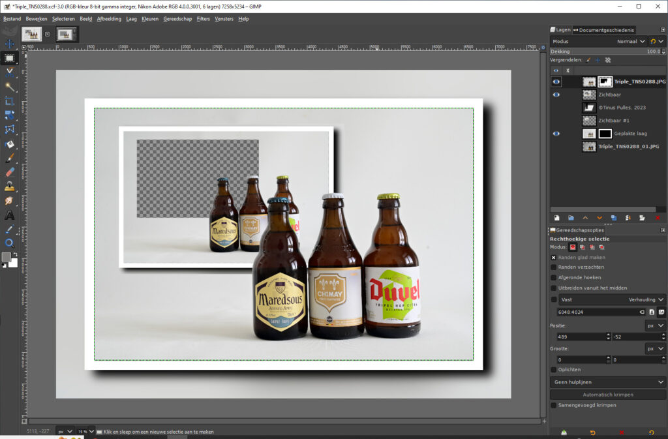Select the Rectangle Select tool
This screenshot has height=439, width=668.
point(9,58)
